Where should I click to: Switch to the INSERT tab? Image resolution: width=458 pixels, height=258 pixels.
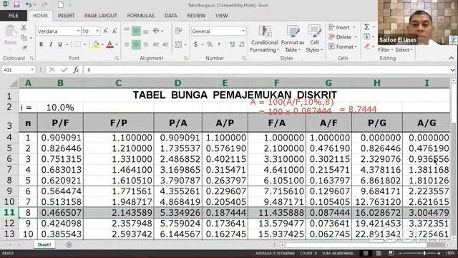(66, 16)
